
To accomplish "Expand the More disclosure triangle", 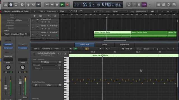I will click(x=4, y=31).
